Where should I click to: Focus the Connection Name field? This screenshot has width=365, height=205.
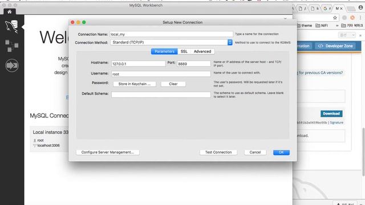coord(171,34)
